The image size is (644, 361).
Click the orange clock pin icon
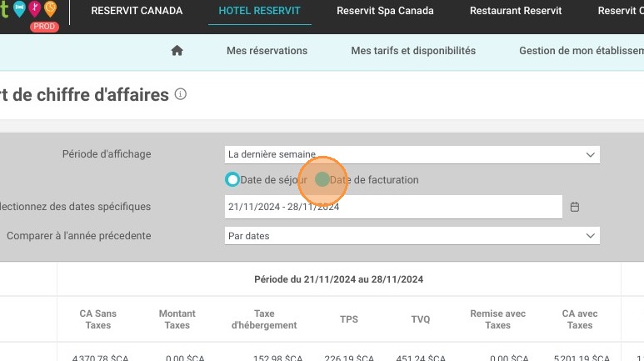pos(50,8)
